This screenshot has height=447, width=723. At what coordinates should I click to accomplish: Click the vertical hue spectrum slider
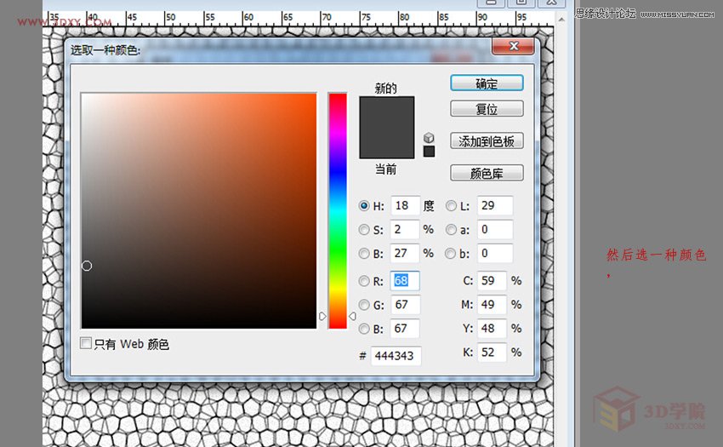(338, 211)
